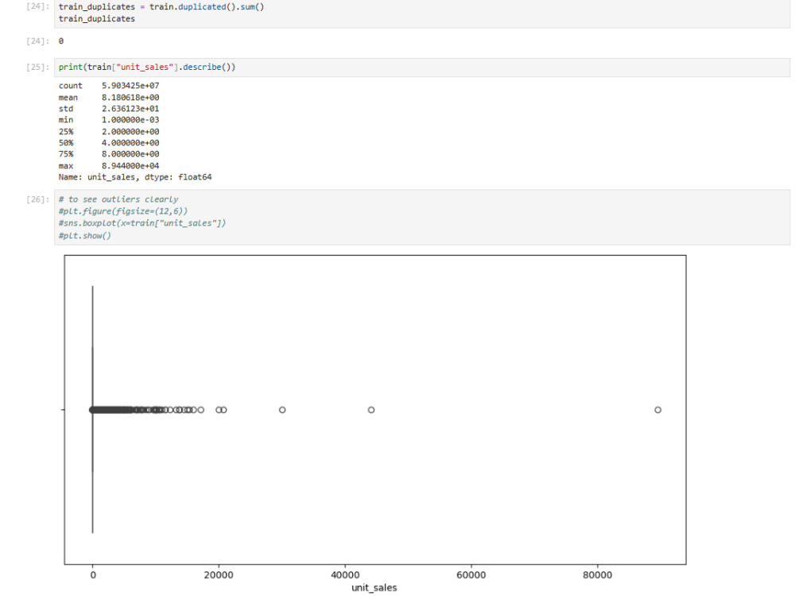Click the outlier point near 30000

[x=282, y=409]
